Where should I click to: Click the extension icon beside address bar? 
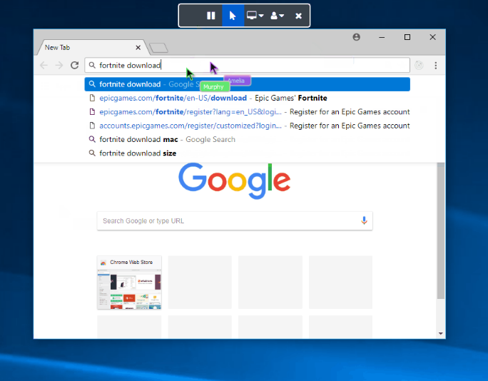pos(420,66)
